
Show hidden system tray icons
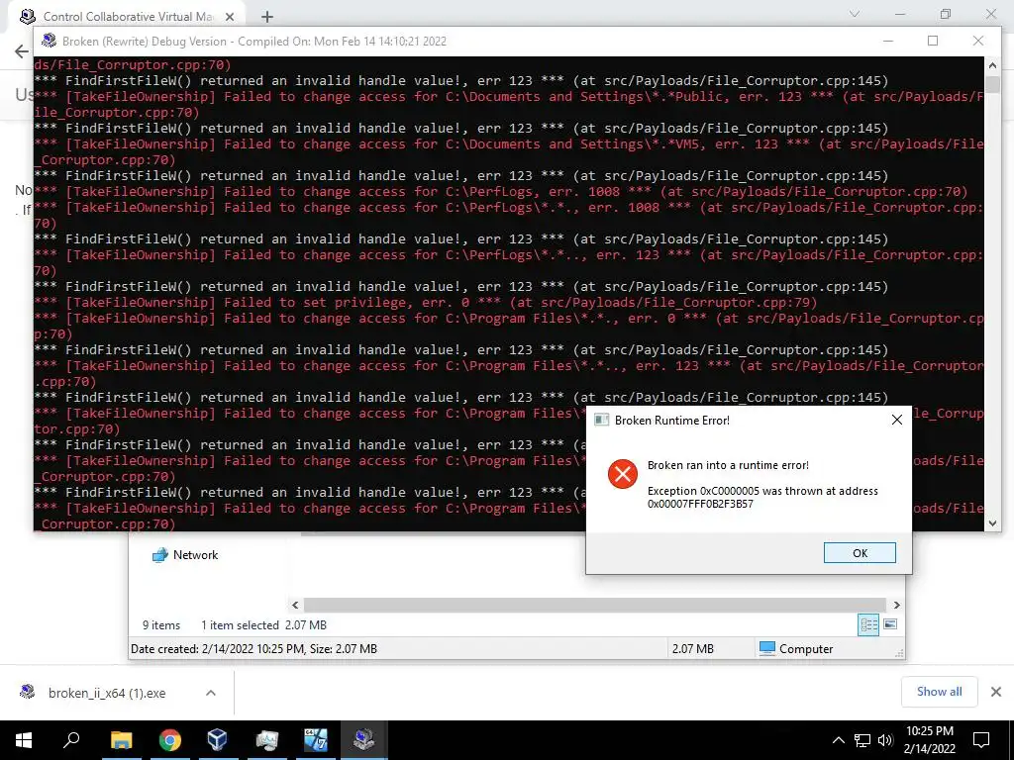838,740
